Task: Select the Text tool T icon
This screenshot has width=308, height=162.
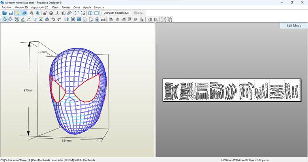Action: click(x=35, y=19)
